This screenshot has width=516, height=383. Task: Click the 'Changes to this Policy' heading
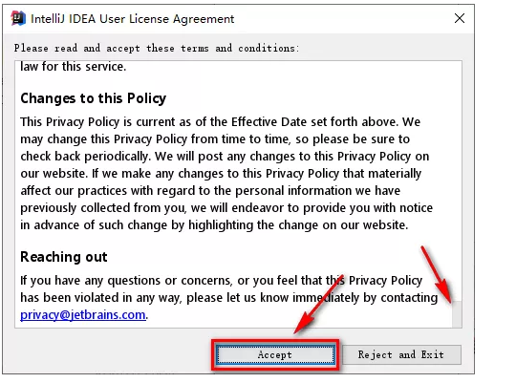[94, 98]
